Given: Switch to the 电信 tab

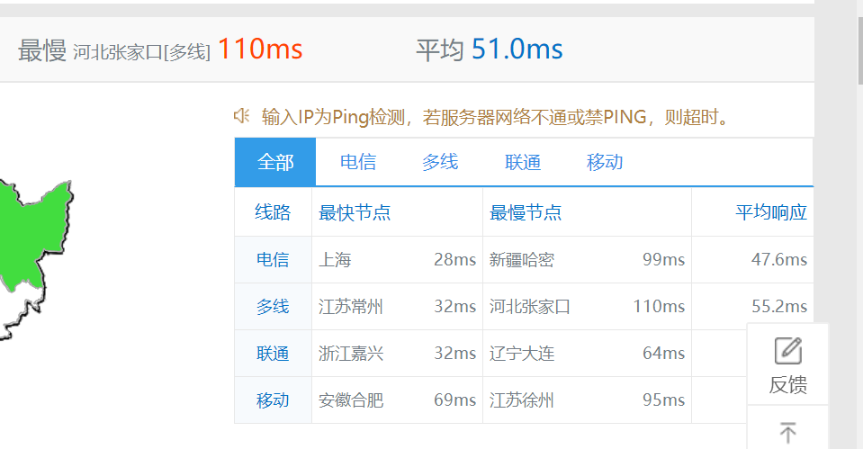Looking at the screenshot, I should pyautogui.click(x=358, y=162).
